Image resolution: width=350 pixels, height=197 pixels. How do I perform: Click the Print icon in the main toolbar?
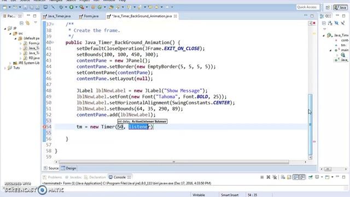click(38, 7)
